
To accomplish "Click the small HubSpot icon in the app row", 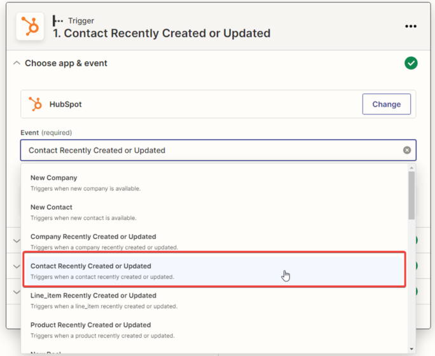I will point(36,104).
